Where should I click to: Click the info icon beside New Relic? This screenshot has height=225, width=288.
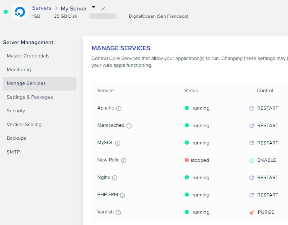pyautogui.click(x=124, y=160)
